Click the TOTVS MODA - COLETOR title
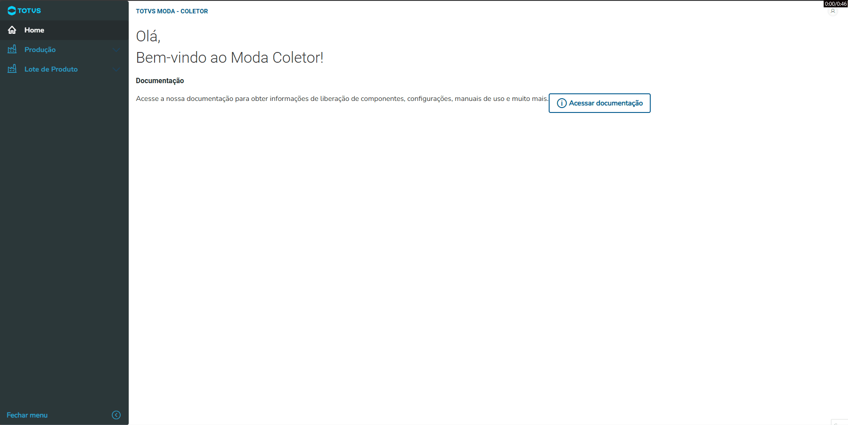 pyautogui.click(x=172, y=11)
